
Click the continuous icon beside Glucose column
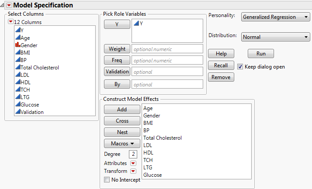pos(17,104)
